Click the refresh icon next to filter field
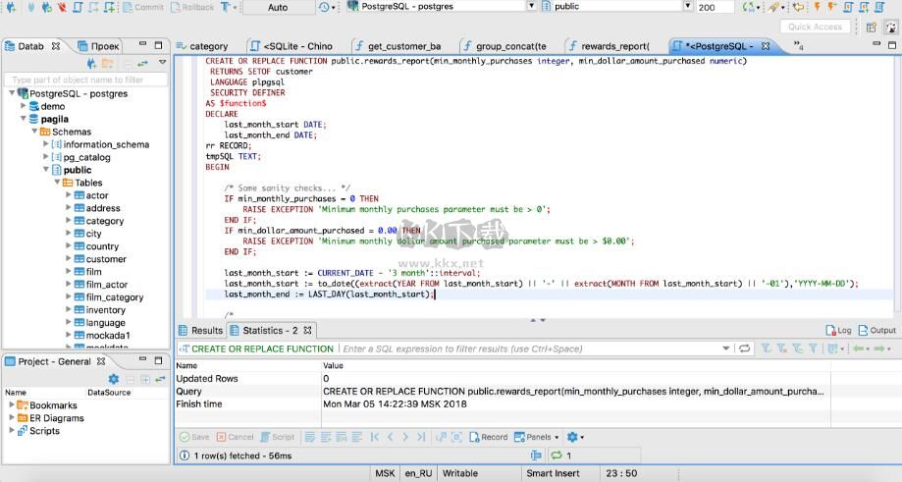The image size is (902, 482). 745,348
